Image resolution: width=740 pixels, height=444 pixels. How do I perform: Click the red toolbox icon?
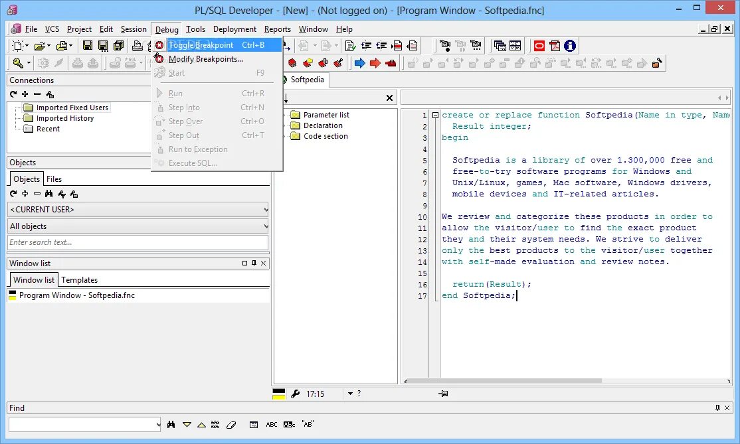[x=391, y=62]
